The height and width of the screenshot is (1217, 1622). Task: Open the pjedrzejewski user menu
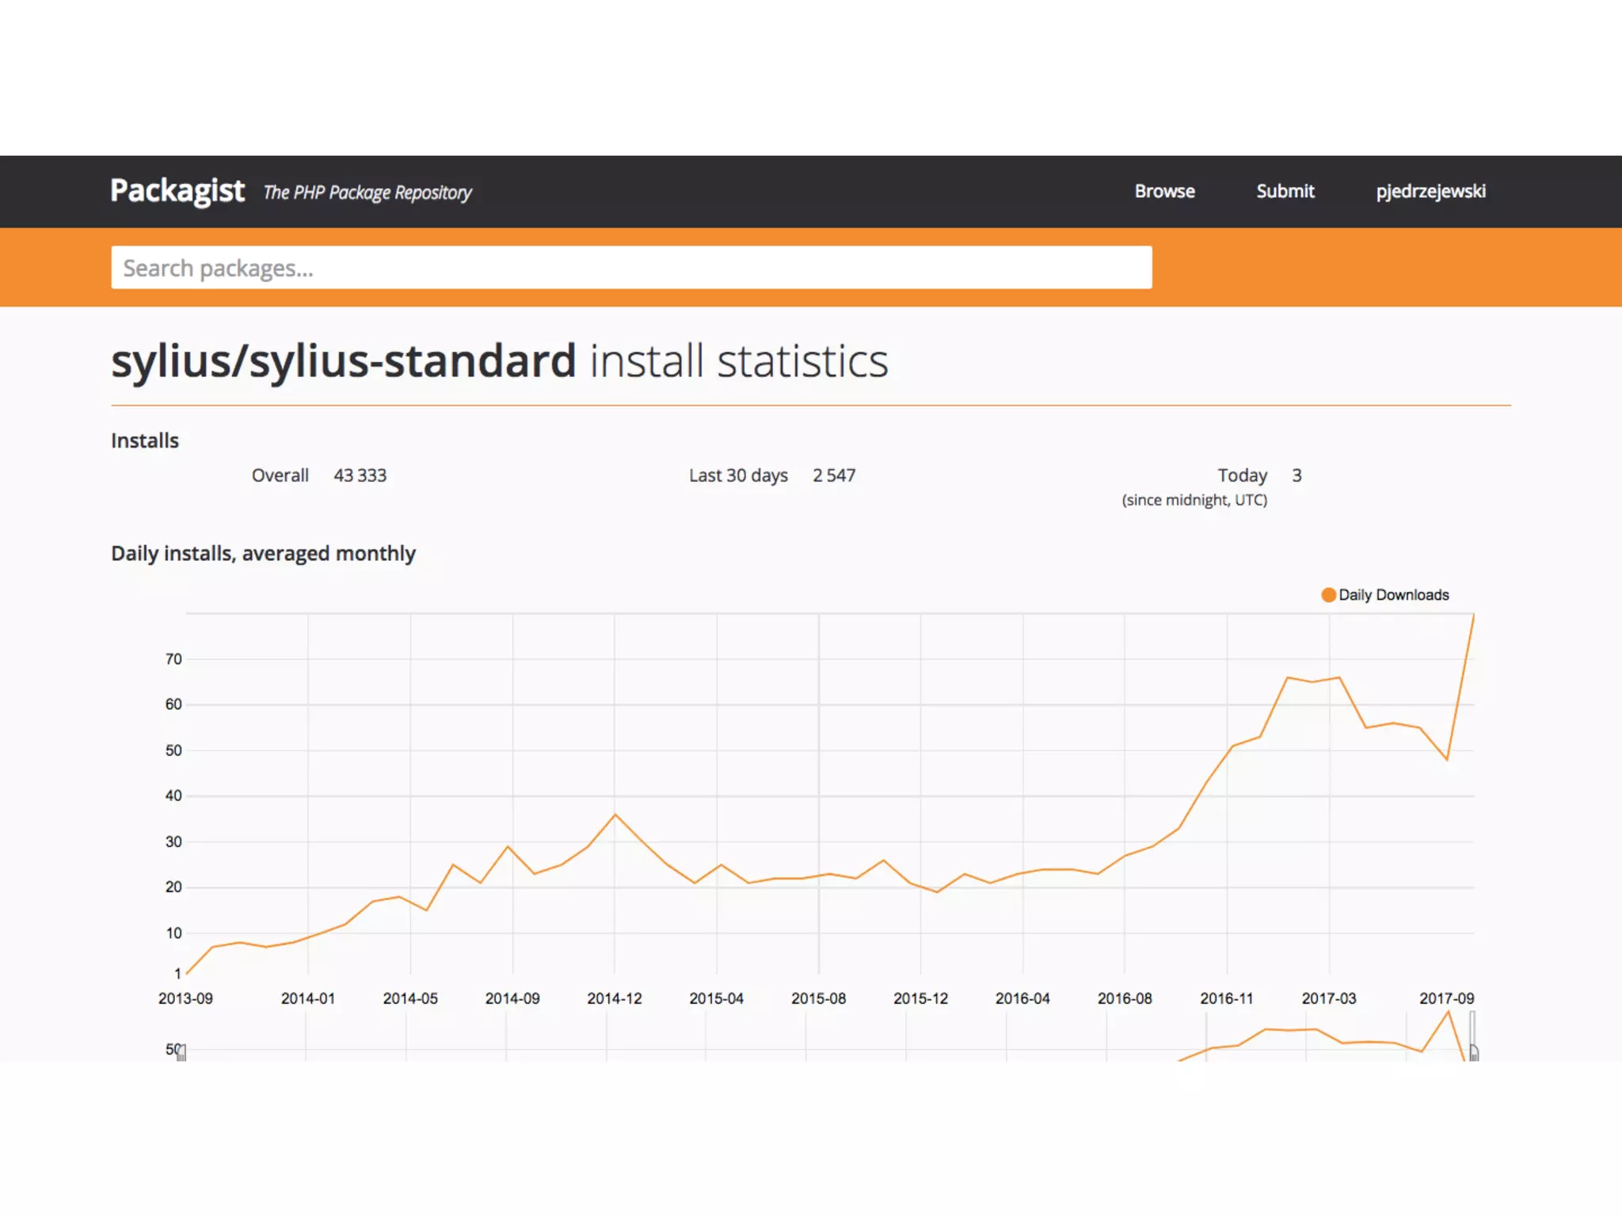tap(1430, 191)
